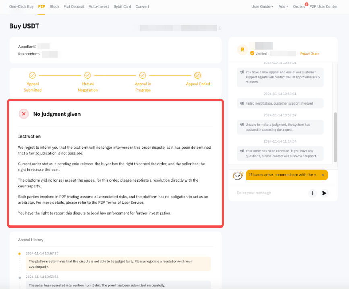Click the Appeal Submitted checkmark step
Viewport: 349px width, 289px height.
click(33, 75)
